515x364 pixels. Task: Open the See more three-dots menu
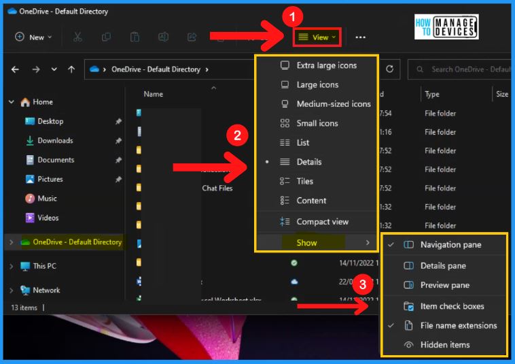360,37
